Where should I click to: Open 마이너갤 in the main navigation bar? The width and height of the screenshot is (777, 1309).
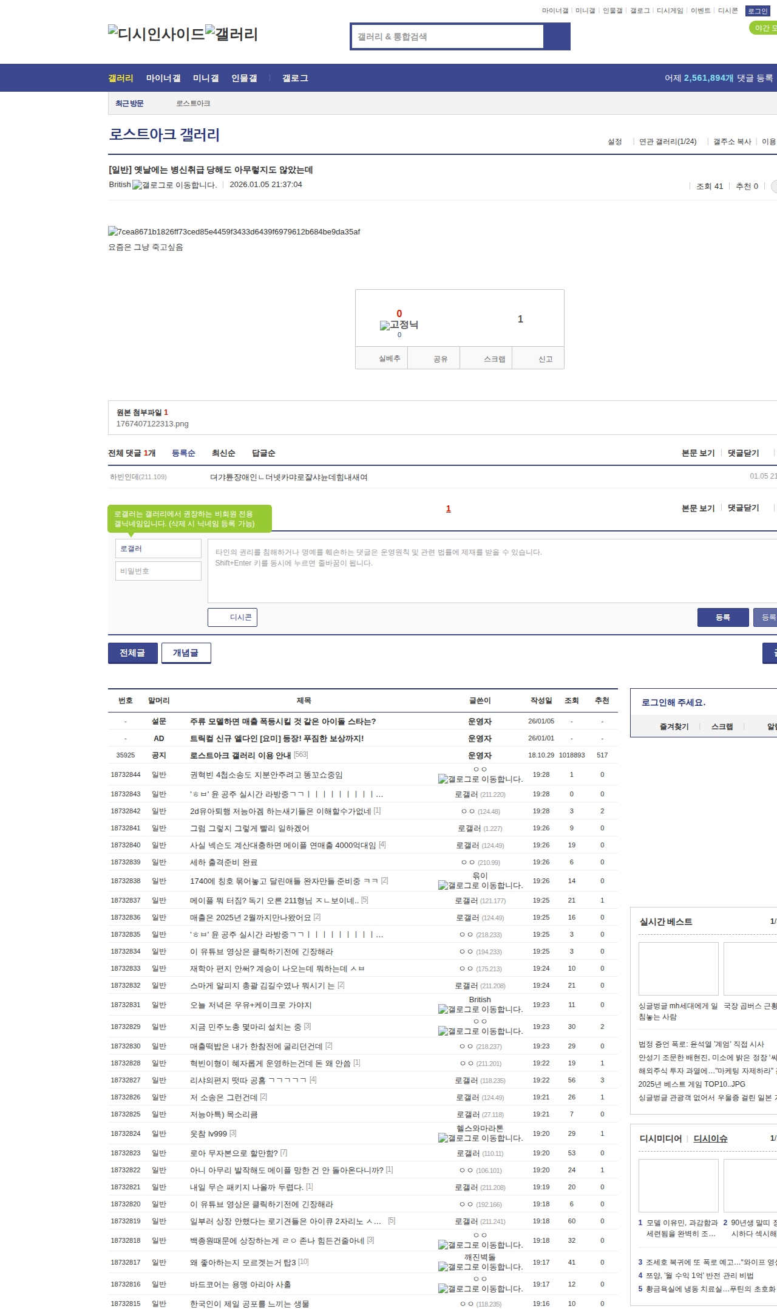click(163, 78)
